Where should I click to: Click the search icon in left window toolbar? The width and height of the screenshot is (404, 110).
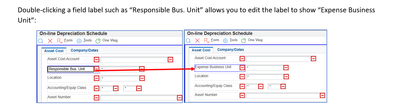40,41
